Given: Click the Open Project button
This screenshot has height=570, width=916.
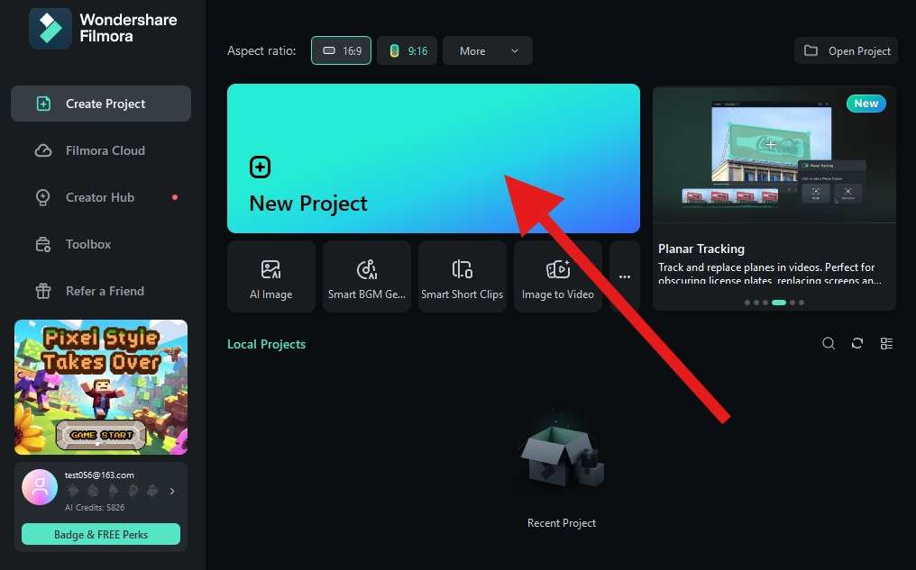Looking at the screenshot, I should 847,50.
